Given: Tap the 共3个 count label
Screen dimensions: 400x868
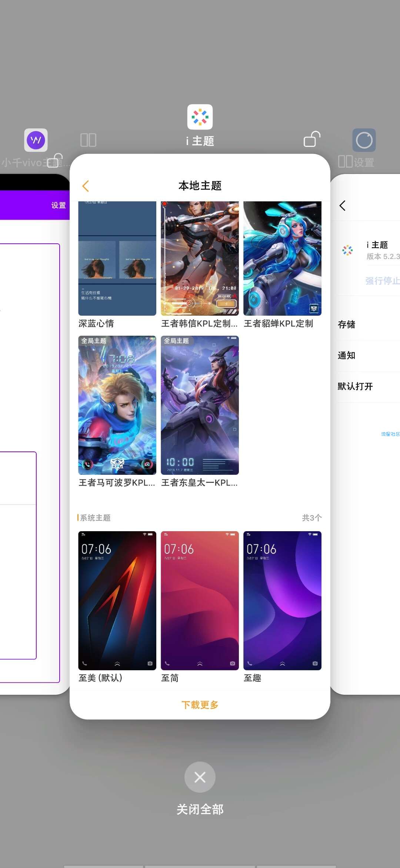Looking at the screenshot, I should 312,517.
